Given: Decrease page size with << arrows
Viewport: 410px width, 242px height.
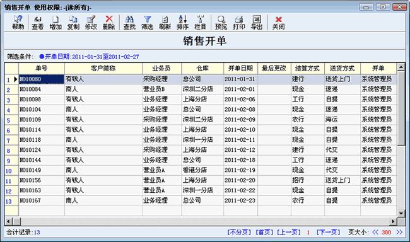Looking at the screenshot, I should point(375,232).
